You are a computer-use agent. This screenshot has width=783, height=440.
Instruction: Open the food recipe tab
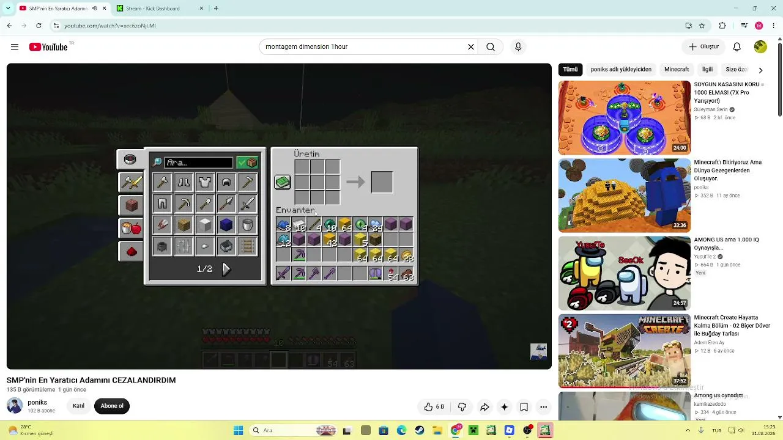(x=130, y=229)
